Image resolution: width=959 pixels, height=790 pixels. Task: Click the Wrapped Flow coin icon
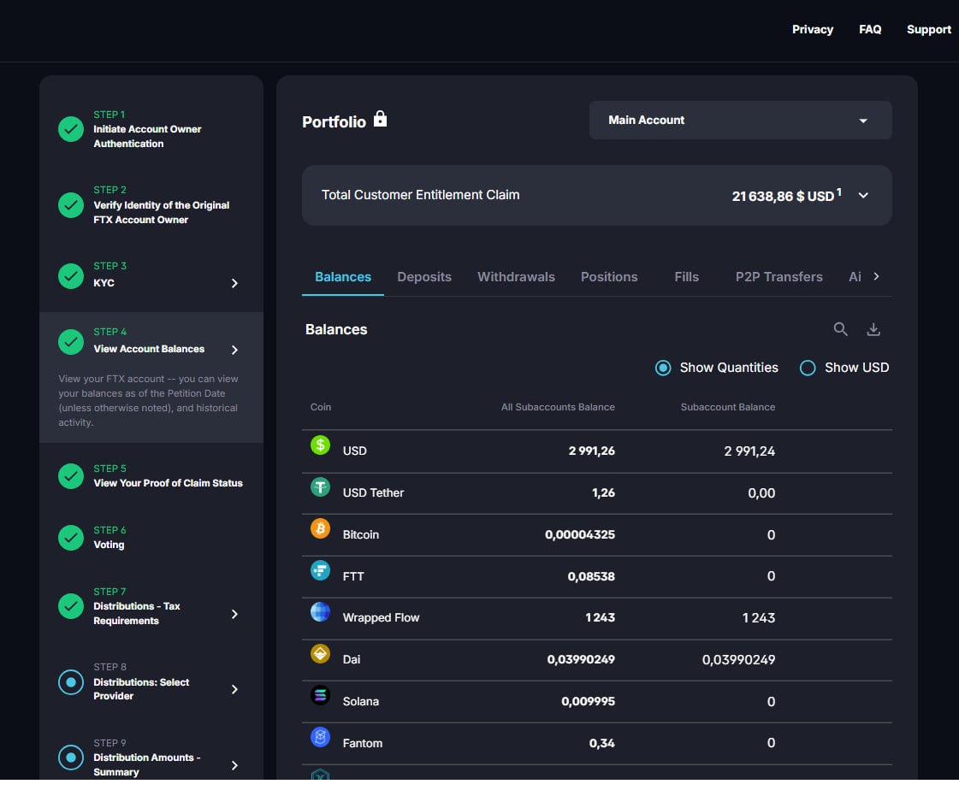point(320,611)
